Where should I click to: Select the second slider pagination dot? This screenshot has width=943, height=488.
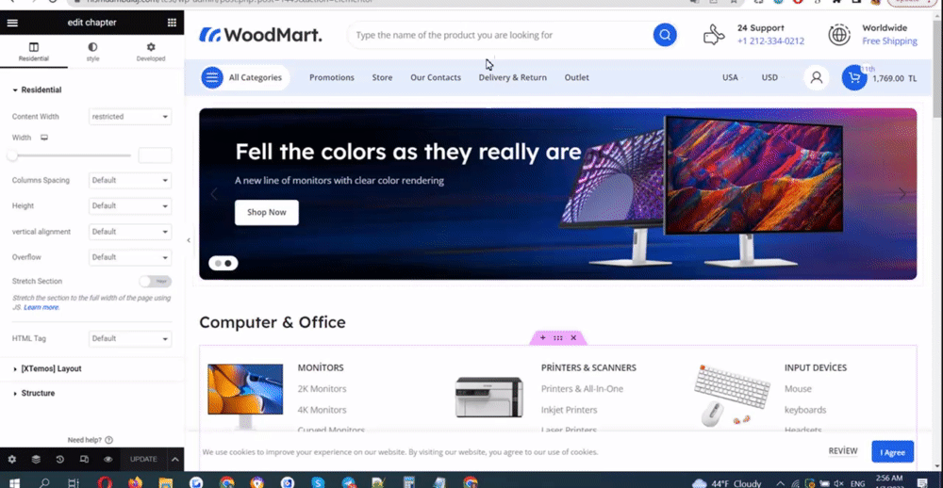tap(228, 263)
